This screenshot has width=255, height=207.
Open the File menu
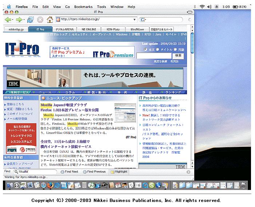point(35,7)
